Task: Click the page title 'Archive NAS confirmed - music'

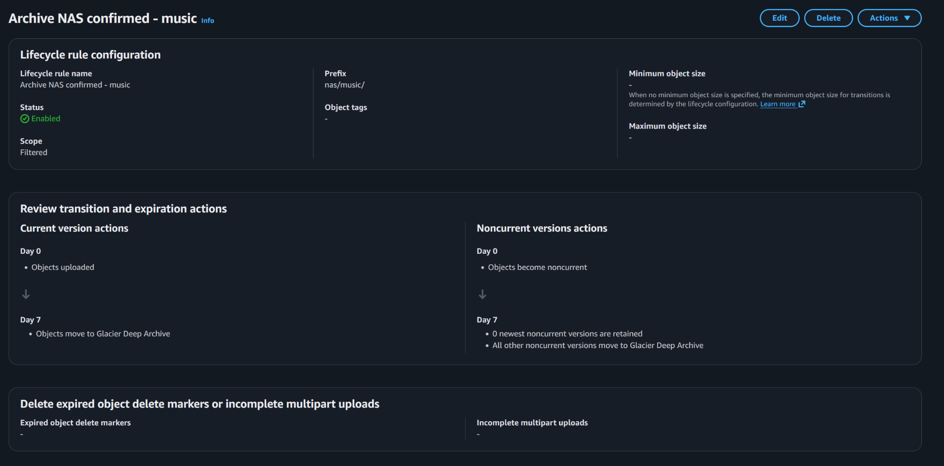Action: pyautogui.click(x=103, y=18)
